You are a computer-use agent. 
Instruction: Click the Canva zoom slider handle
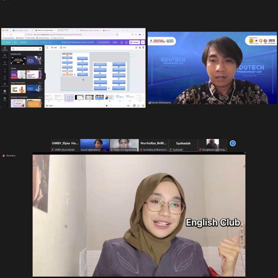coord(106,106)
